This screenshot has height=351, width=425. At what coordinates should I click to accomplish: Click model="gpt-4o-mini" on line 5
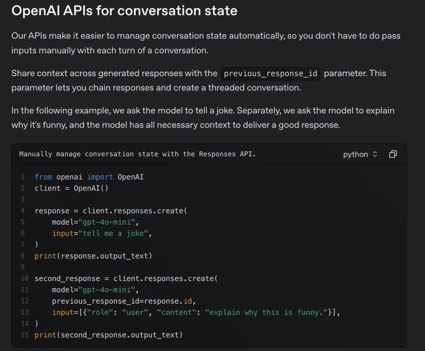[x=96, y=222]
